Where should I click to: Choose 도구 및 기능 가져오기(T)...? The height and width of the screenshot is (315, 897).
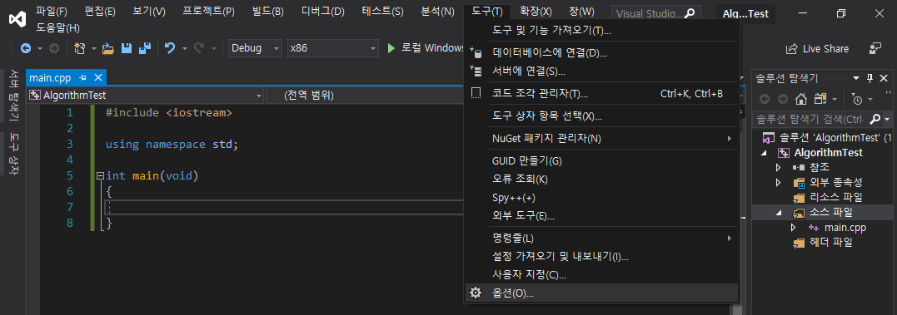tap(601, 30)
